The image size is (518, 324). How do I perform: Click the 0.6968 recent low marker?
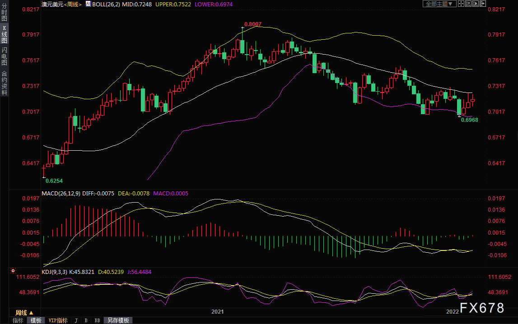pyautogui.click(x=469, y=120)
